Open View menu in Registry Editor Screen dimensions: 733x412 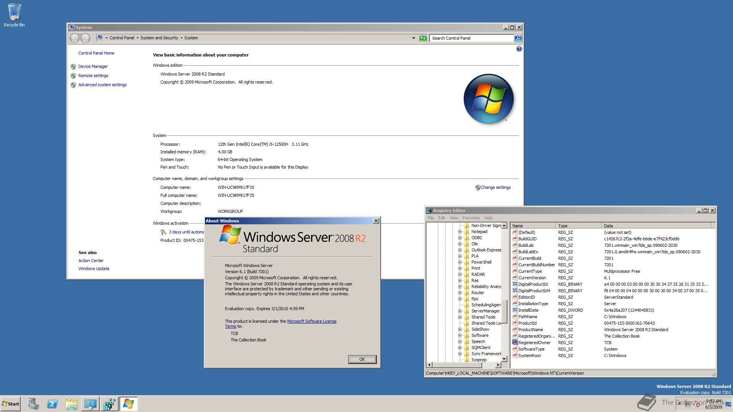(454, 218)
